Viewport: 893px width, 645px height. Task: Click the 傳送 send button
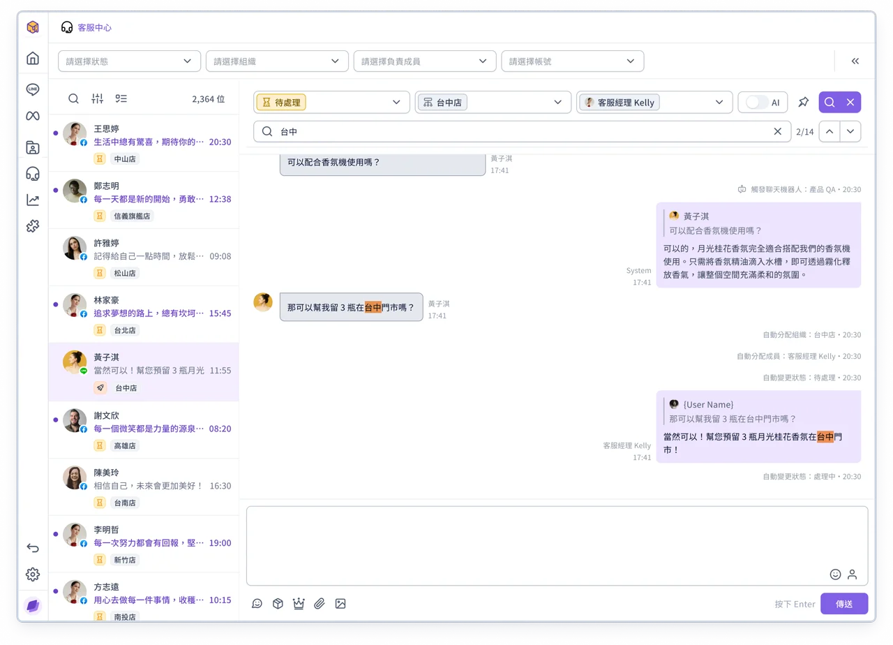[x=844, y=604]
